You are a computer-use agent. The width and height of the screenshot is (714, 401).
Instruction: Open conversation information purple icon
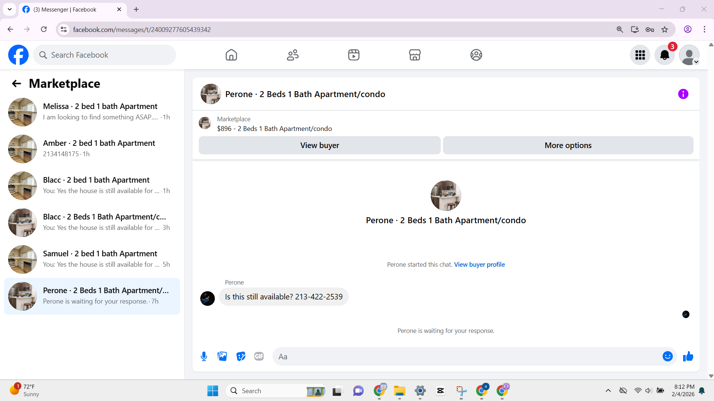click(x=683, y=94)
